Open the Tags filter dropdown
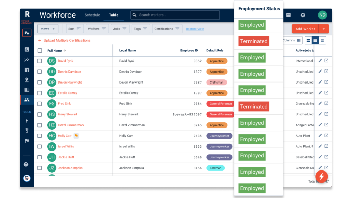Screen dimensions: 352x198 click(x=141, y=29)
